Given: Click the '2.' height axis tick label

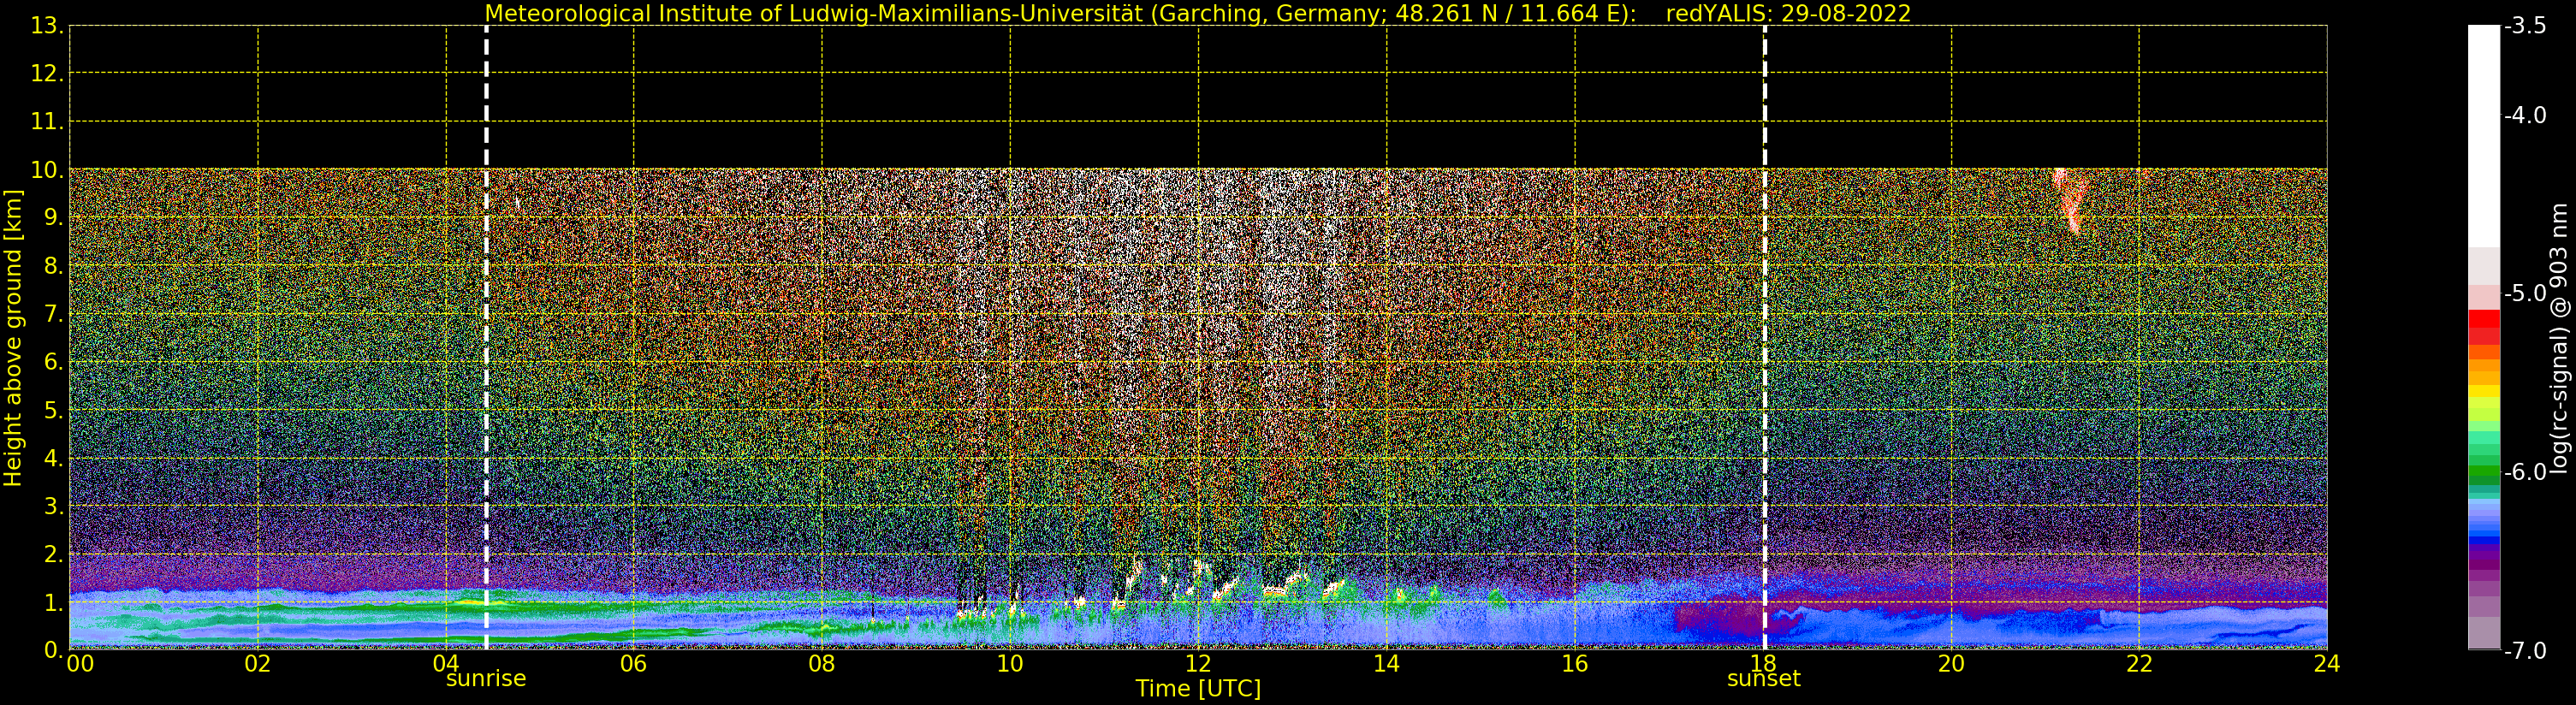Looking at the screenshot, I should coord(53,554).
